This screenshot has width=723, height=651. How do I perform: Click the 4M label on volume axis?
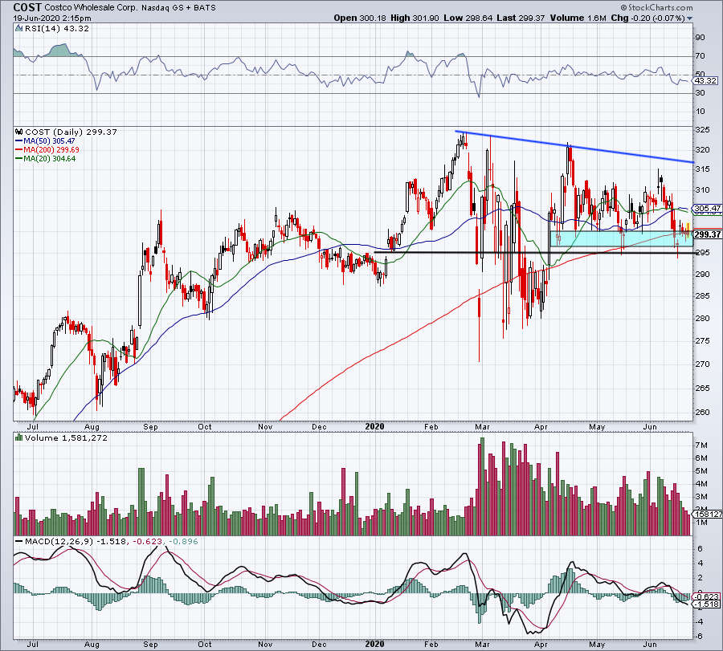click(x=701, y=484)
